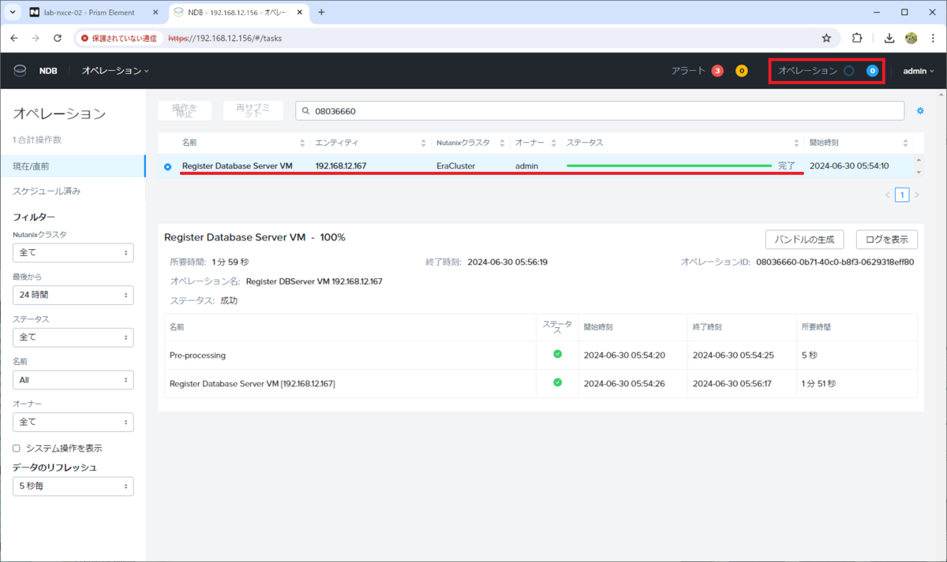
Task: Click entity cell 192.168.12.167
Action: 341,166
